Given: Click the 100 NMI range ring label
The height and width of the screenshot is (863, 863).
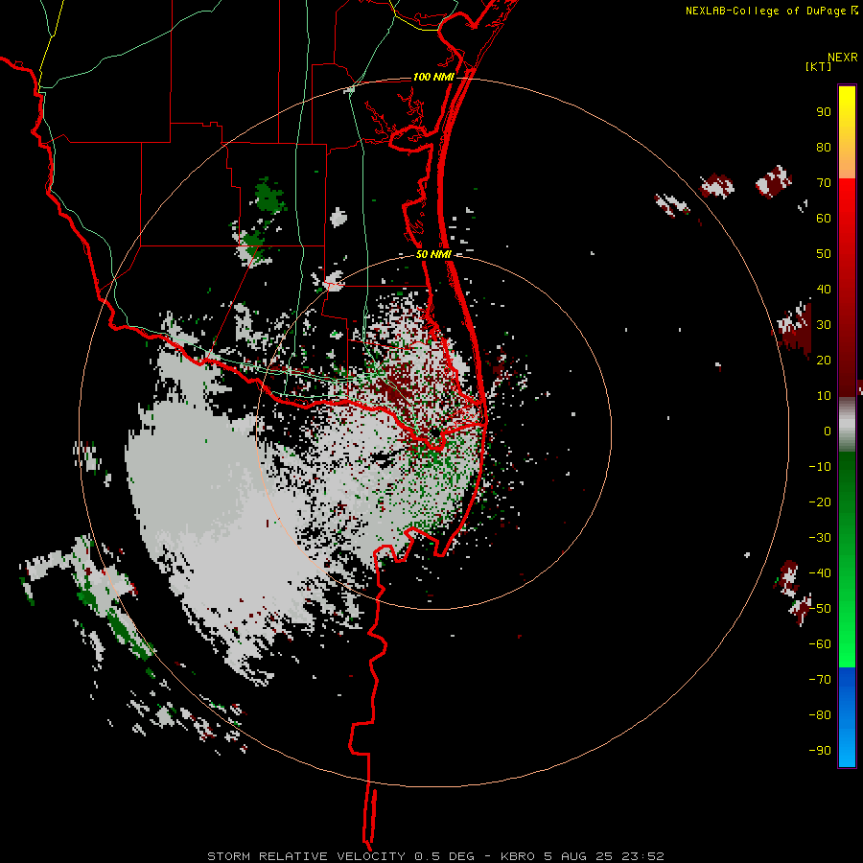Looking at the screenshot, I should click(x=433, y=77).
